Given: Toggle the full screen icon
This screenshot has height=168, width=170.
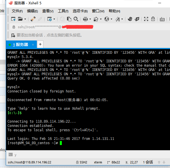Looking at the screenshot, I should [146, 19].
